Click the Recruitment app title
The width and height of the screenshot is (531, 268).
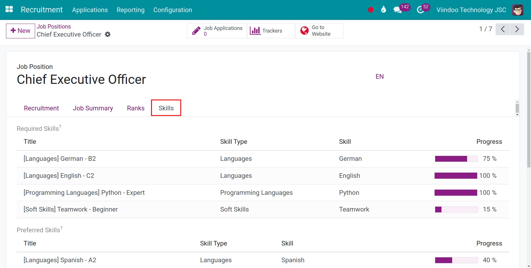tap(42, 10)
